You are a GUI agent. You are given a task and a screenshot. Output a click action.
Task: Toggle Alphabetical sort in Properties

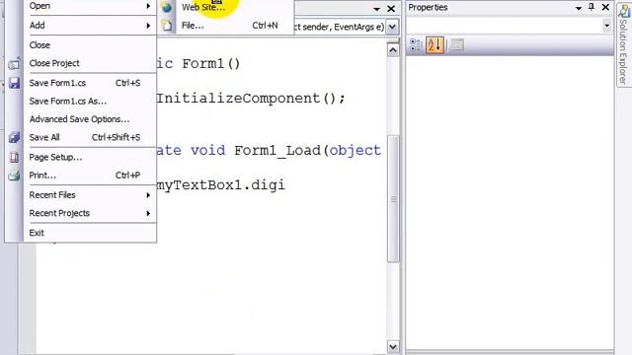click(434, 45)
